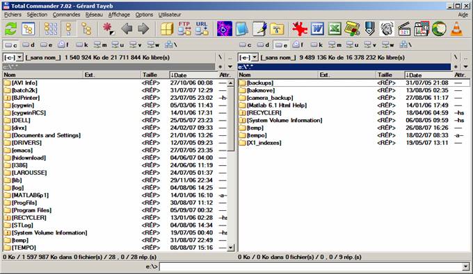The width and height of the screenshot is (473, 274).
Task: Open the FTP connect icon
Action: point(184,29)
